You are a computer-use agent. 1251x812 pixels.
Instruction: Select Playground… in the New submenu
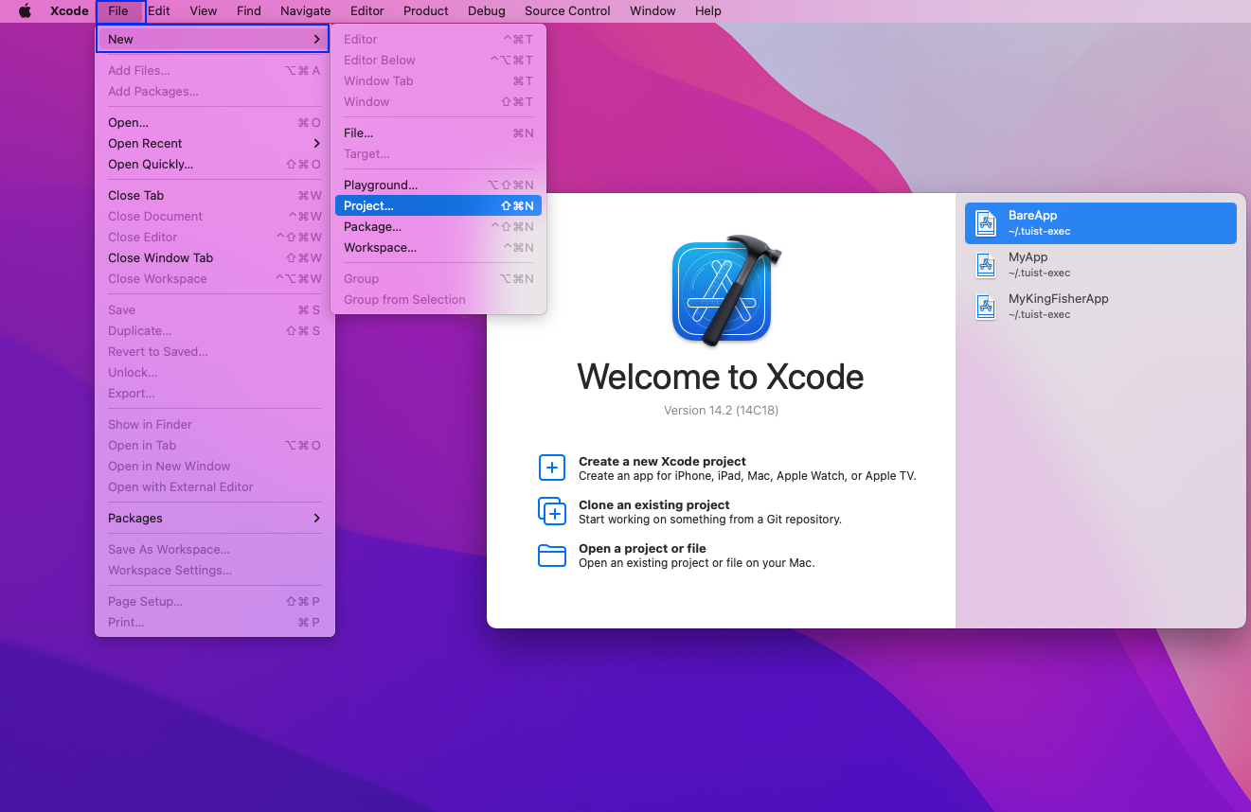coord(438,185)
